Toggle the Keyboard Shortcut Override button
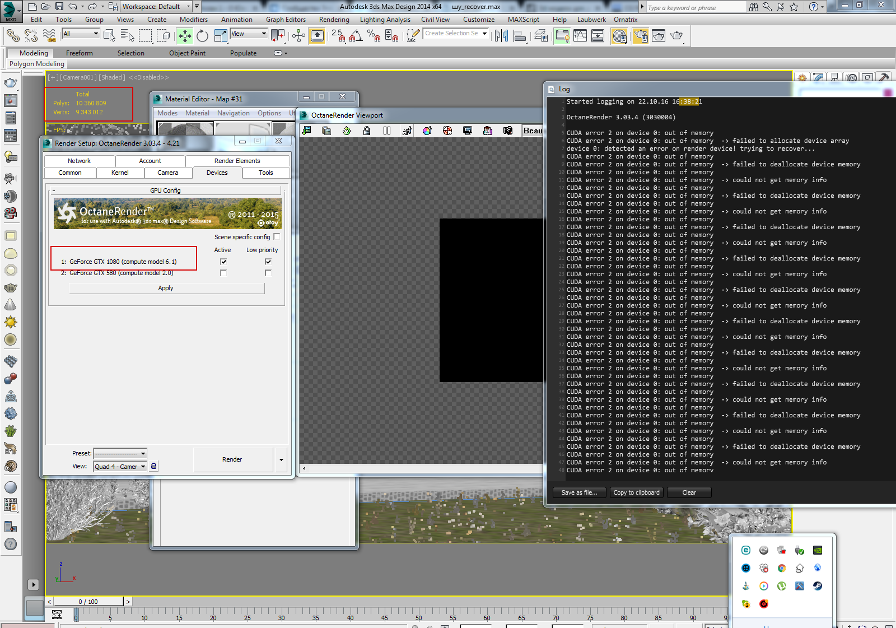Viewport: 896px width, 628px height. (317, 36)
